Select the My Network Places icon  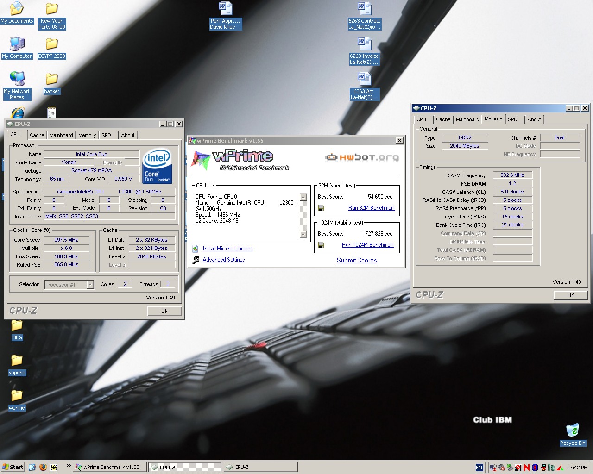17,86
